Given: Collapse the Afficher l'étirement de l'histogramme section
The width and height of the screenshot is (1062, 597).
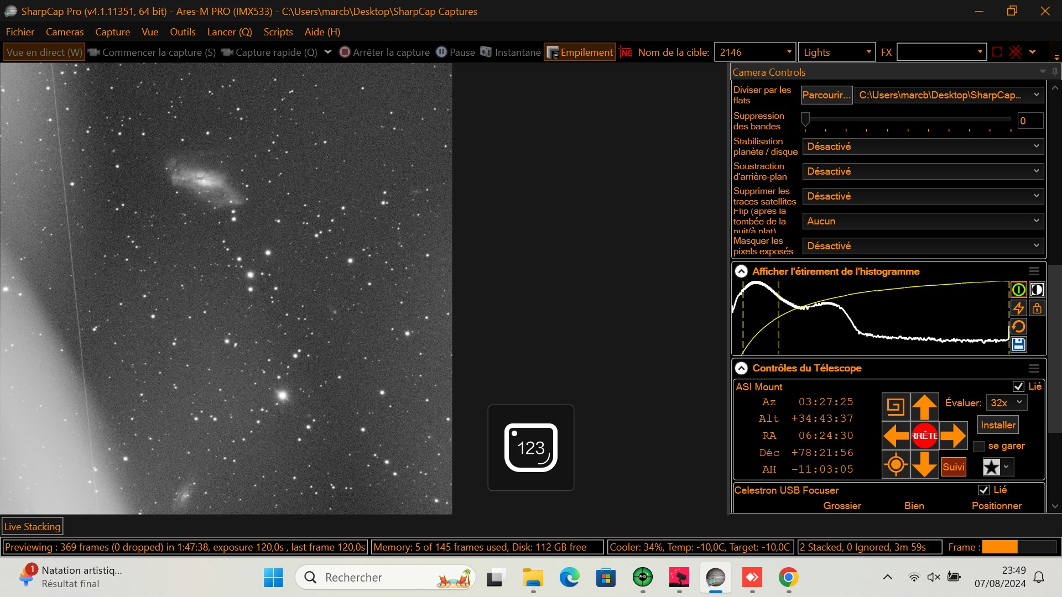Looking at the screenshot, I should (x=741, y=271).
